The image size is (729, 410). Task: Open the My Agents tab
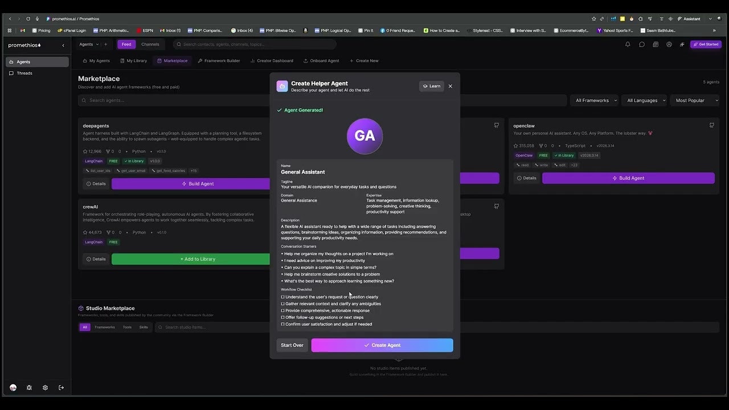pyautogui.click(x=96, y=60)
